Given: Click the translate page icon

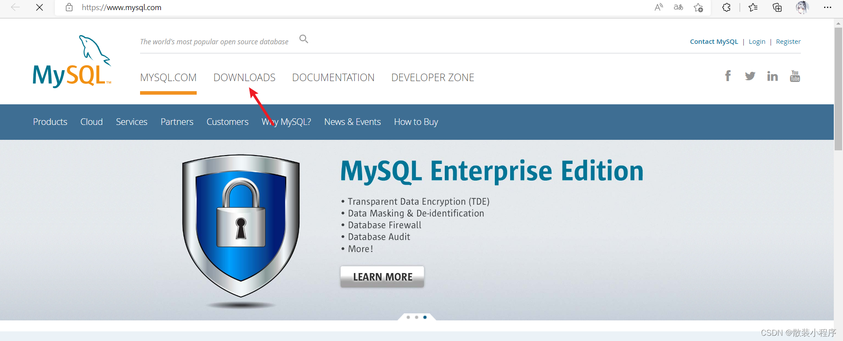Looking at the screenshot, I should tap(678, 7).
